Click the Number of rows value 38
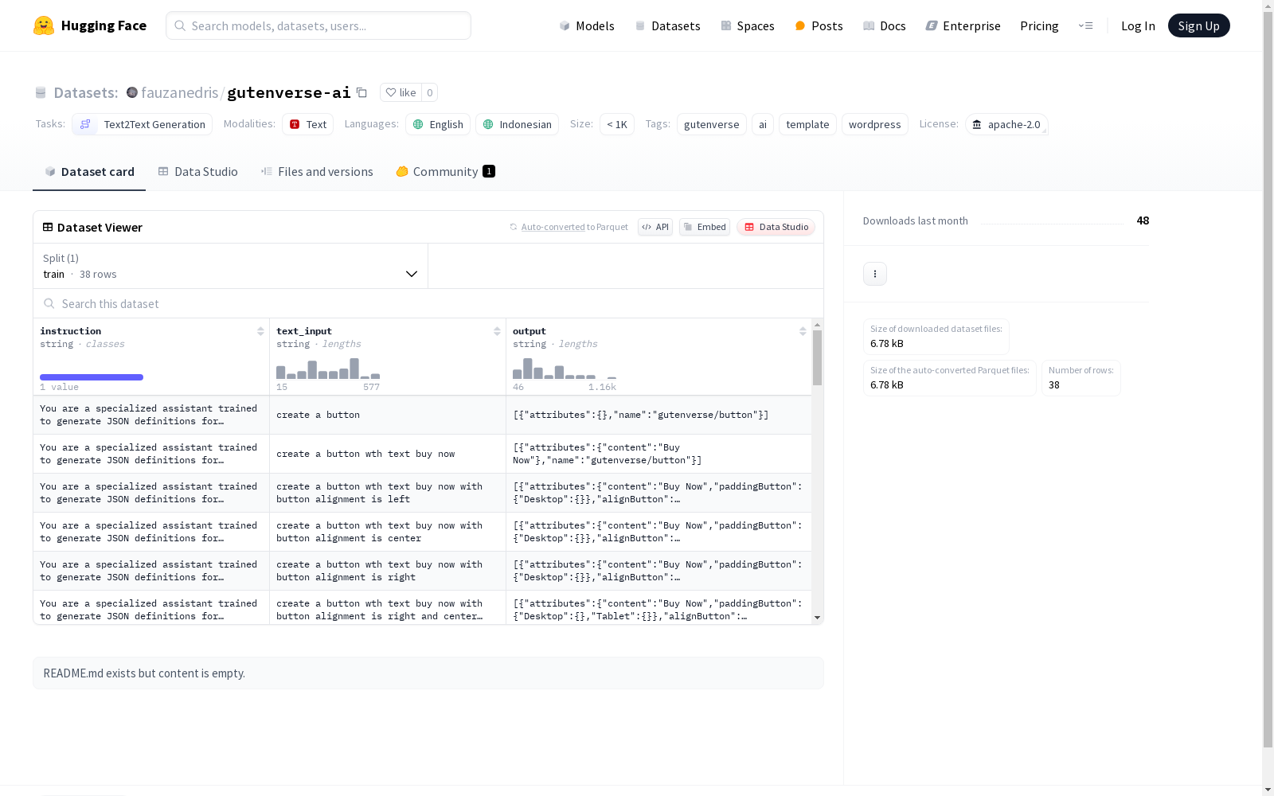 point(1054,385)
